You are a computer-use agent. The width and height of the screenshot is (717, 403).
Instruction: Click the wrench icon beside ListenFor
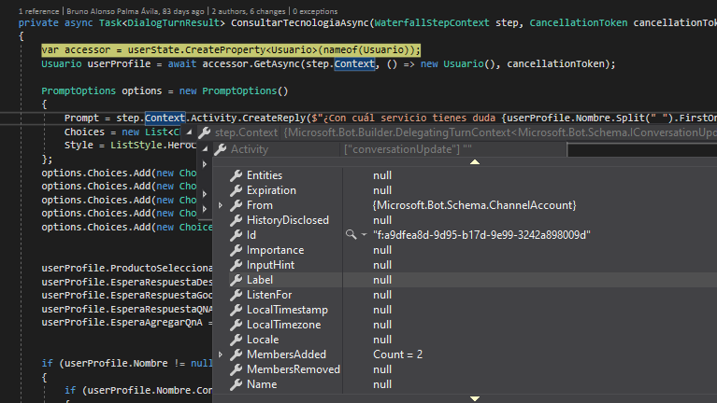click(x=236, y=295)
